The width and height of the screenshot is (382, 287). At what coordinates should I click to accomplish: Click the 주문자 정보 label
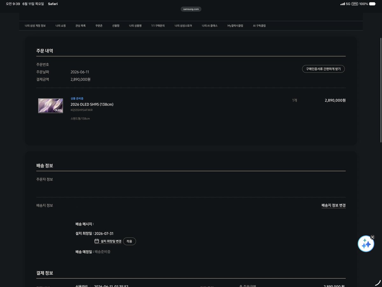tap(45, 179)
